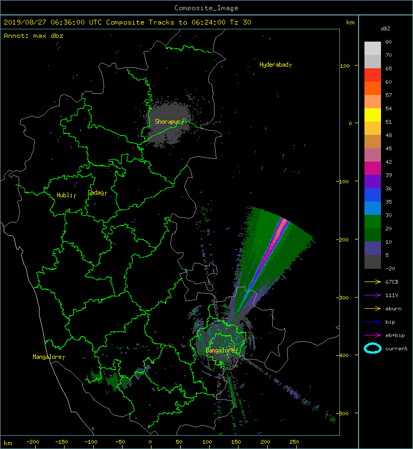Click the 100 tick on the right km axis
413x449 pixels.
(345, 66)
